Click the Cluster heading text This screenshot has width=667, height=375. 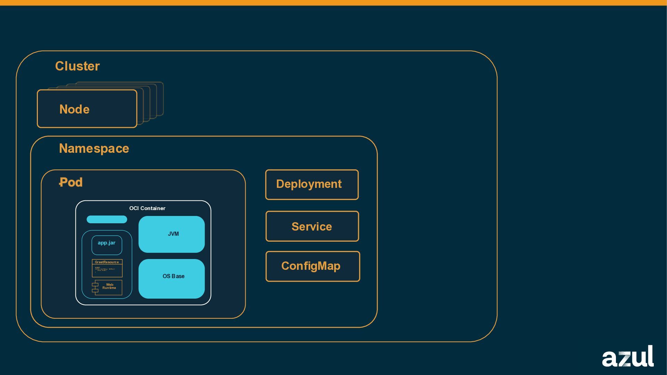77,66
